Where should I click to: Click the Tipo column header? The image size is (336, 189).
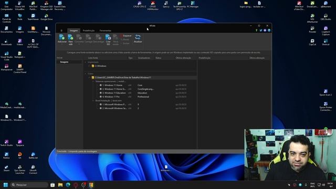(x=130, y=58)
